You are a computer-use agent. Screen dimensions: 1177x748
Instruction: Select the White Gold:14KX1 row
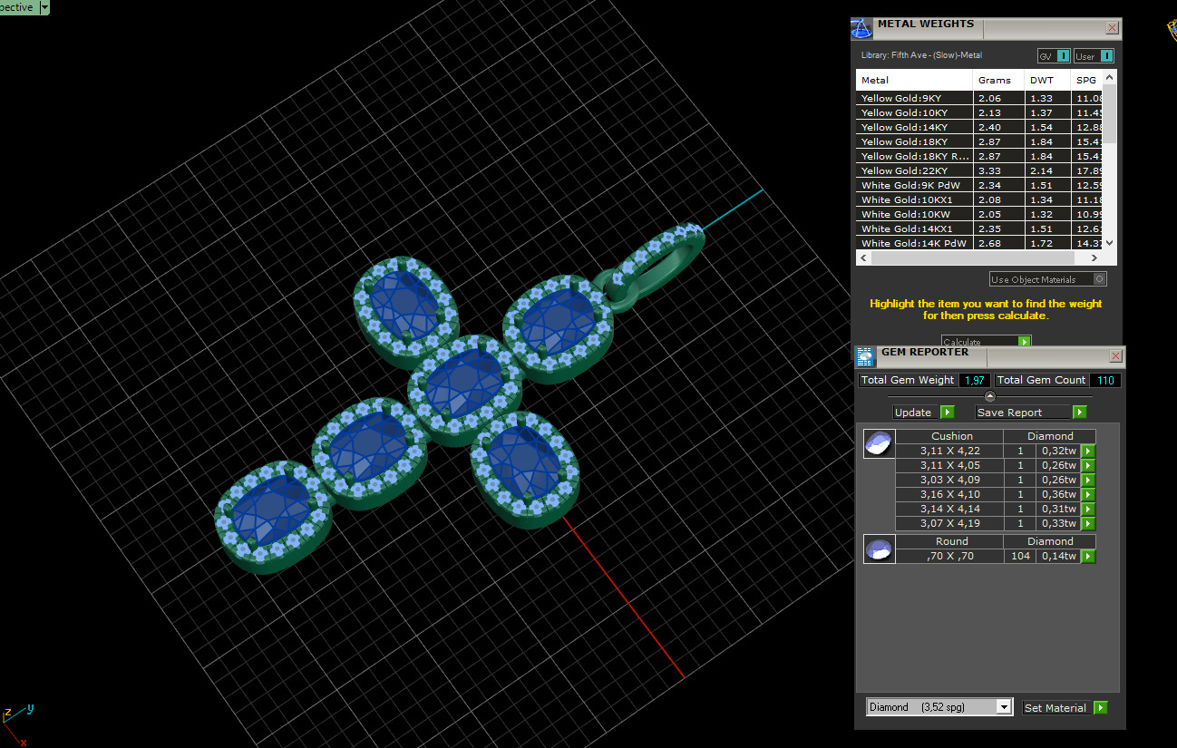(x=980, y=228)
